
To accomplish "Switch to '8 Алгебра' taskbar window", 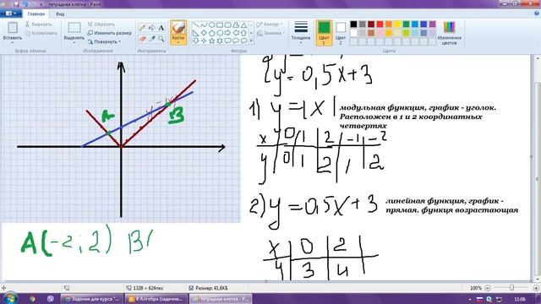I will point(156,299).
